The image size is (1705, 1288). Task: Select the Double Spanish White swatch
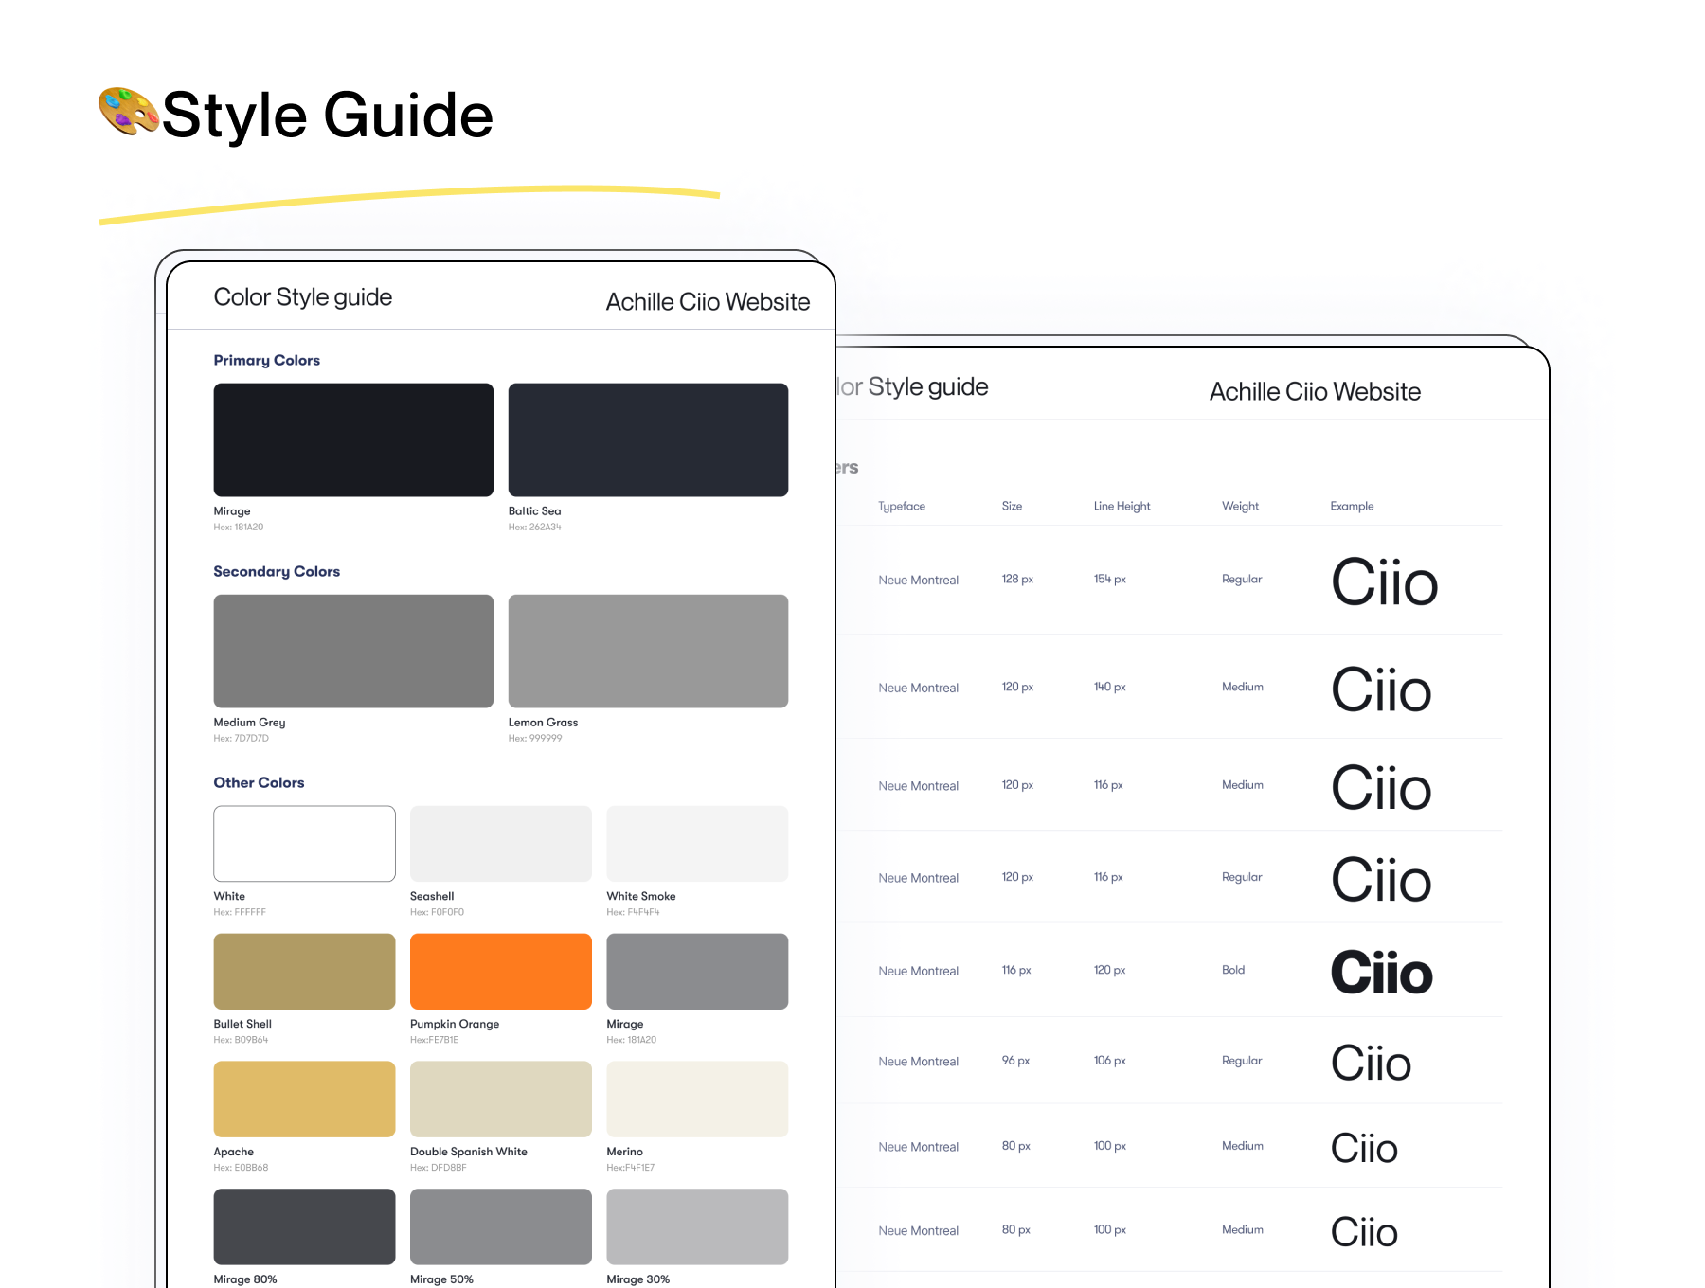coord(500,1099)
